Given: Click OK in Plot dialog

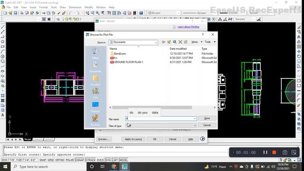Looking at the screenshot, I should point(155,139).
